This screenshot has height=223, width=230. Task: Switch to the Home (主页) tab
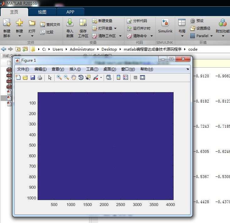pos(14,12)
